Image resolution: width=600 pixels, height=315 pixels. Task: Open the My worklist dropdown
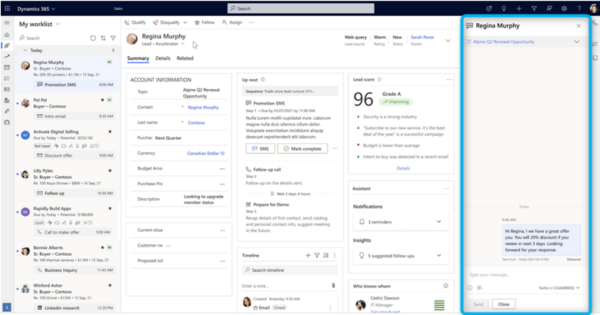click(x=58, y=24)
